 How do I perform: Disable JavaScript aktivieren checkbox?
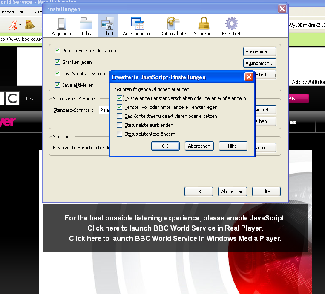click(57, 74)
